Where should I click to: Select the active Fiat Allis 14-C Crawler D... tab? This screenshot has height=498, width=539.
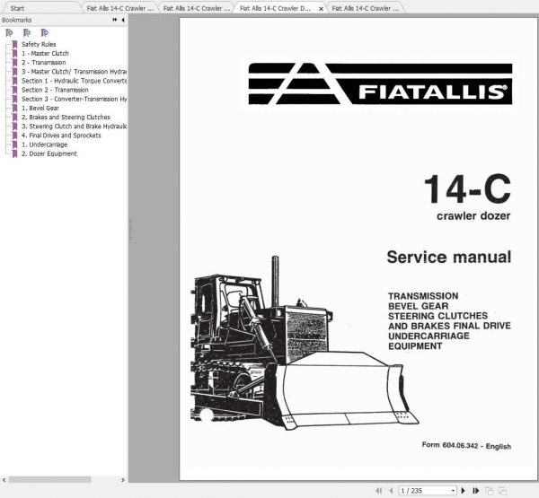(x=275, y=8)
